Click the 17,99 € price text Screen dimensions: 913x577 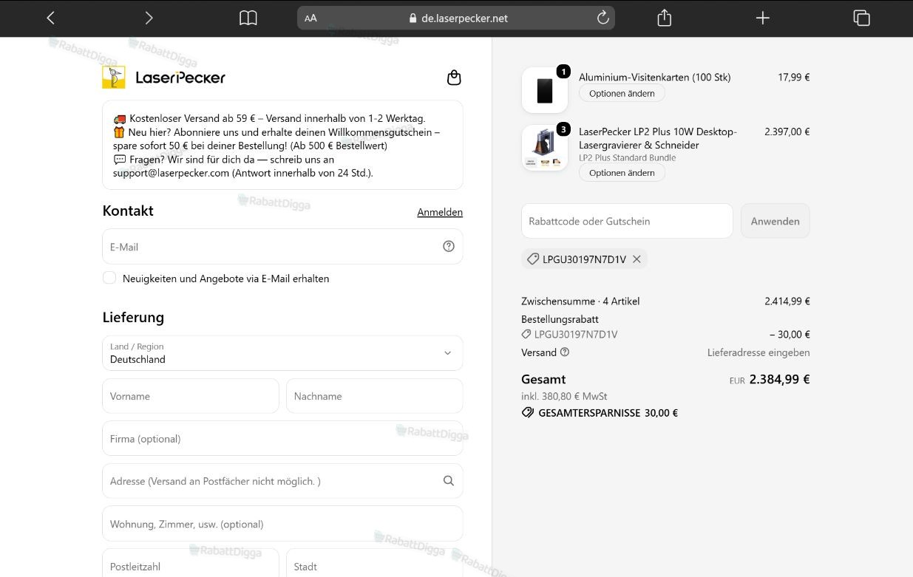click(x=793, y=77)
